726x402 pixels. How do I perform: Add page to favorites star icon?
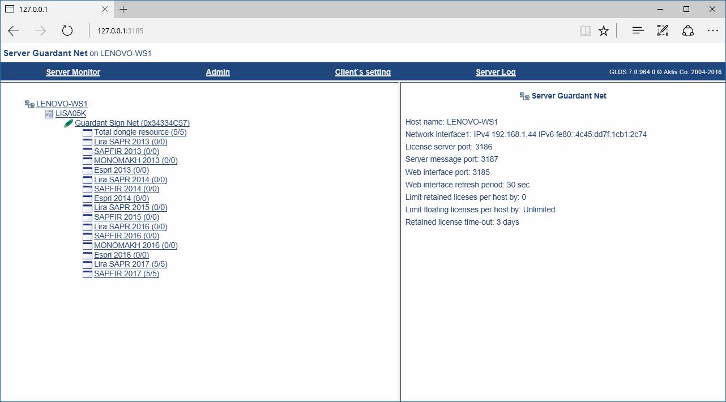(604, 31)
